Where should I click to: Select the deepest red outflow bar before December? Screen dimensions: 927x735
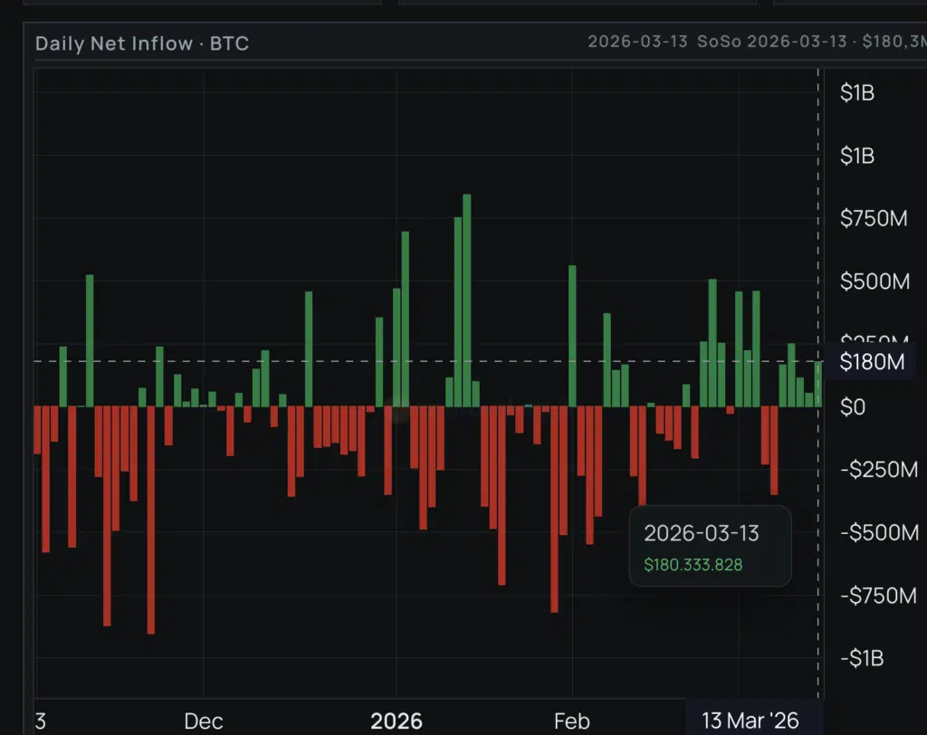151,520
